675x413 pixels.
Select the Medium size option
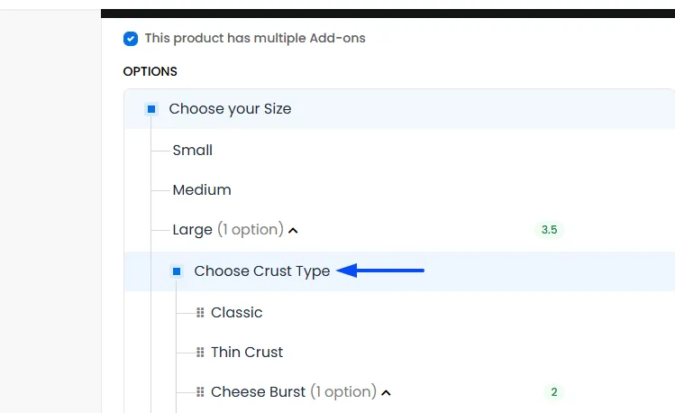click(202, 190)
